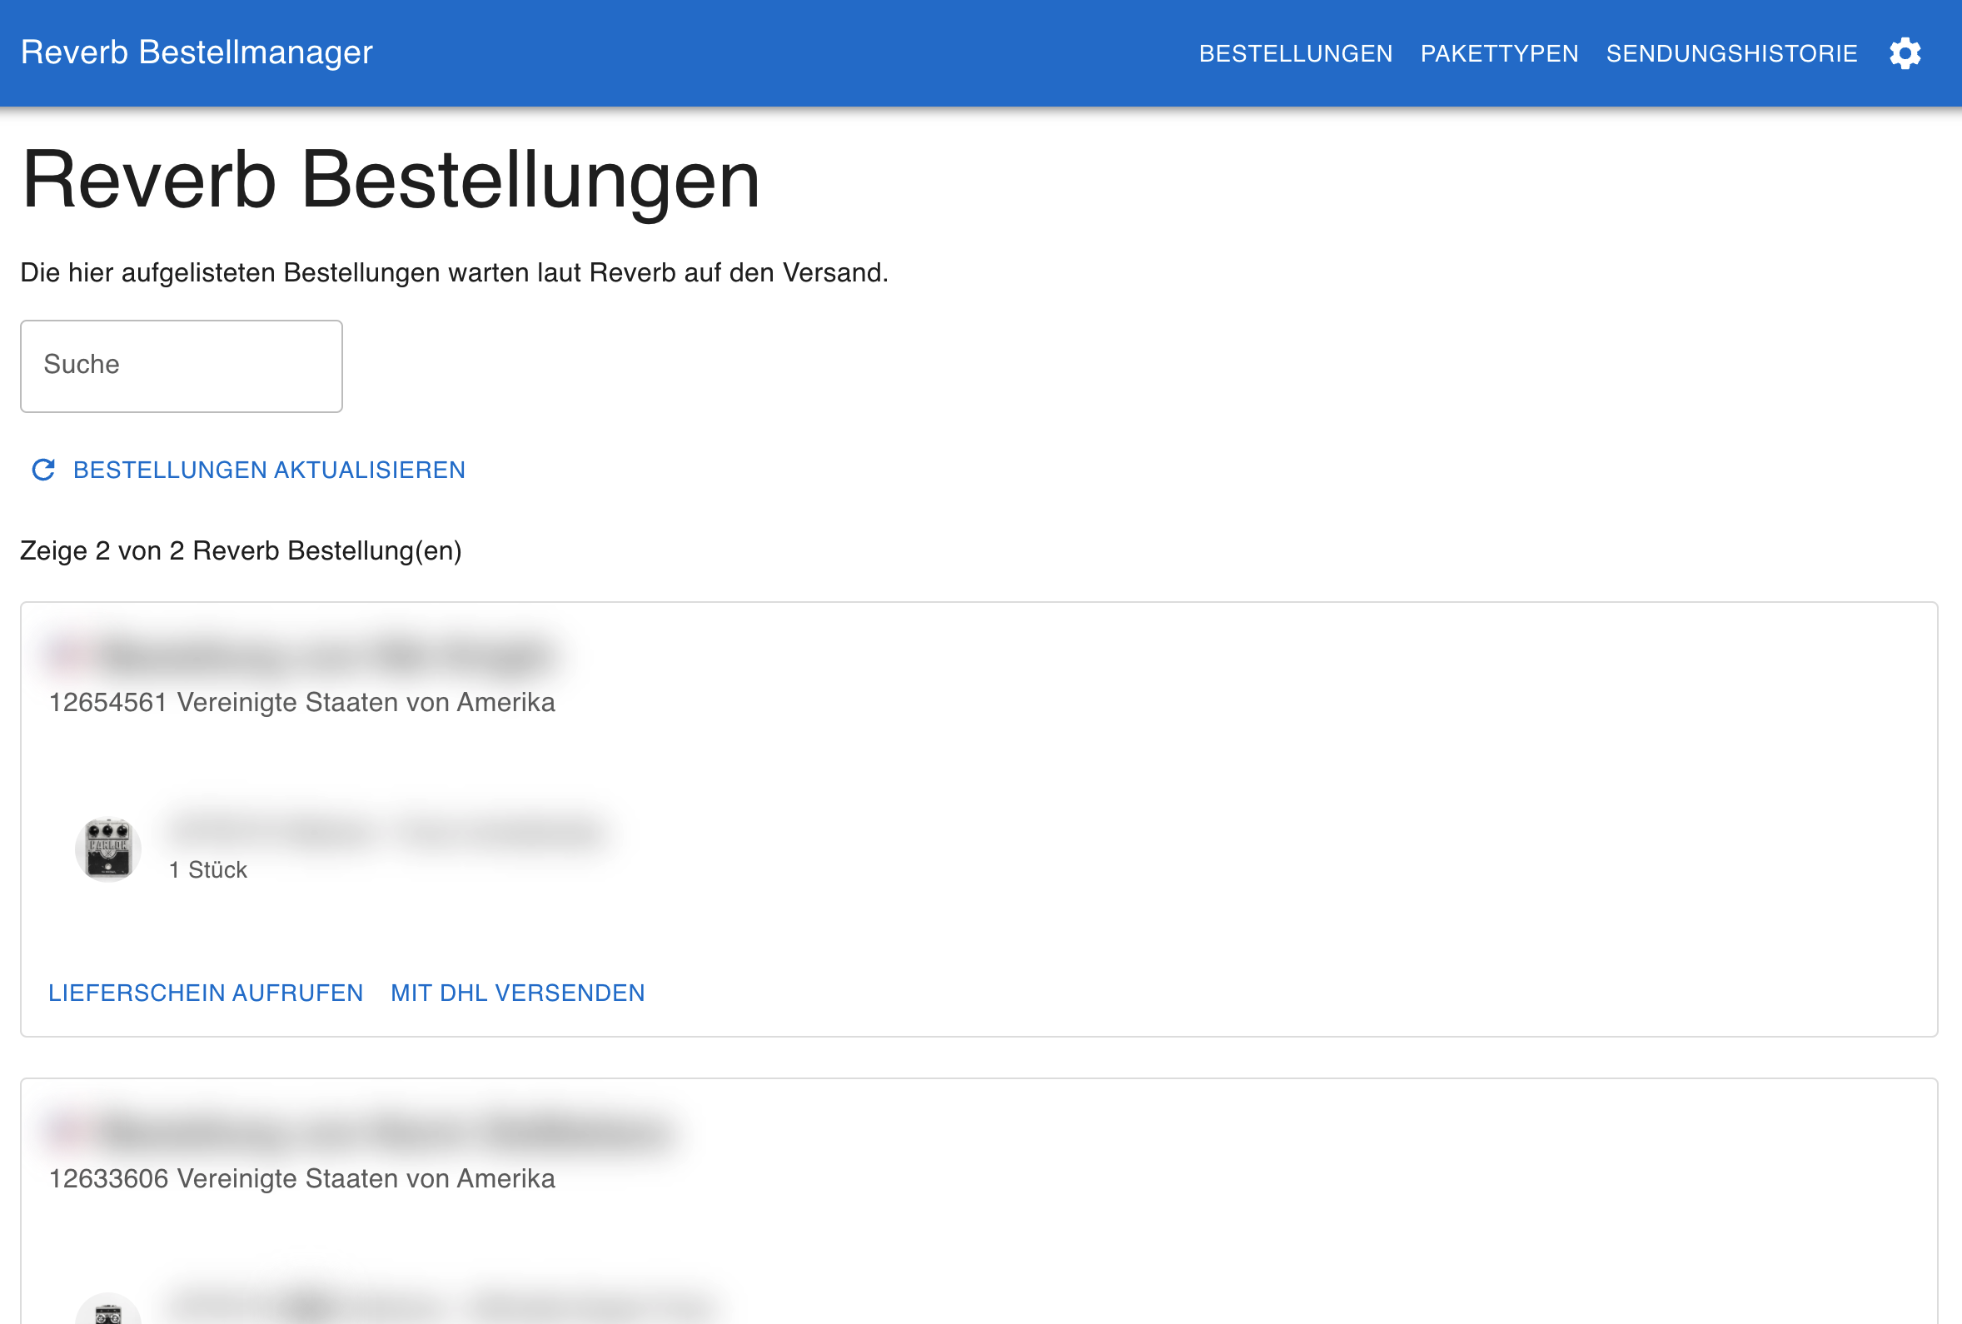The height and width of the screenshot is (1324, 1962).
Task: Switch to Pakettypen page
Action: 1498,53
